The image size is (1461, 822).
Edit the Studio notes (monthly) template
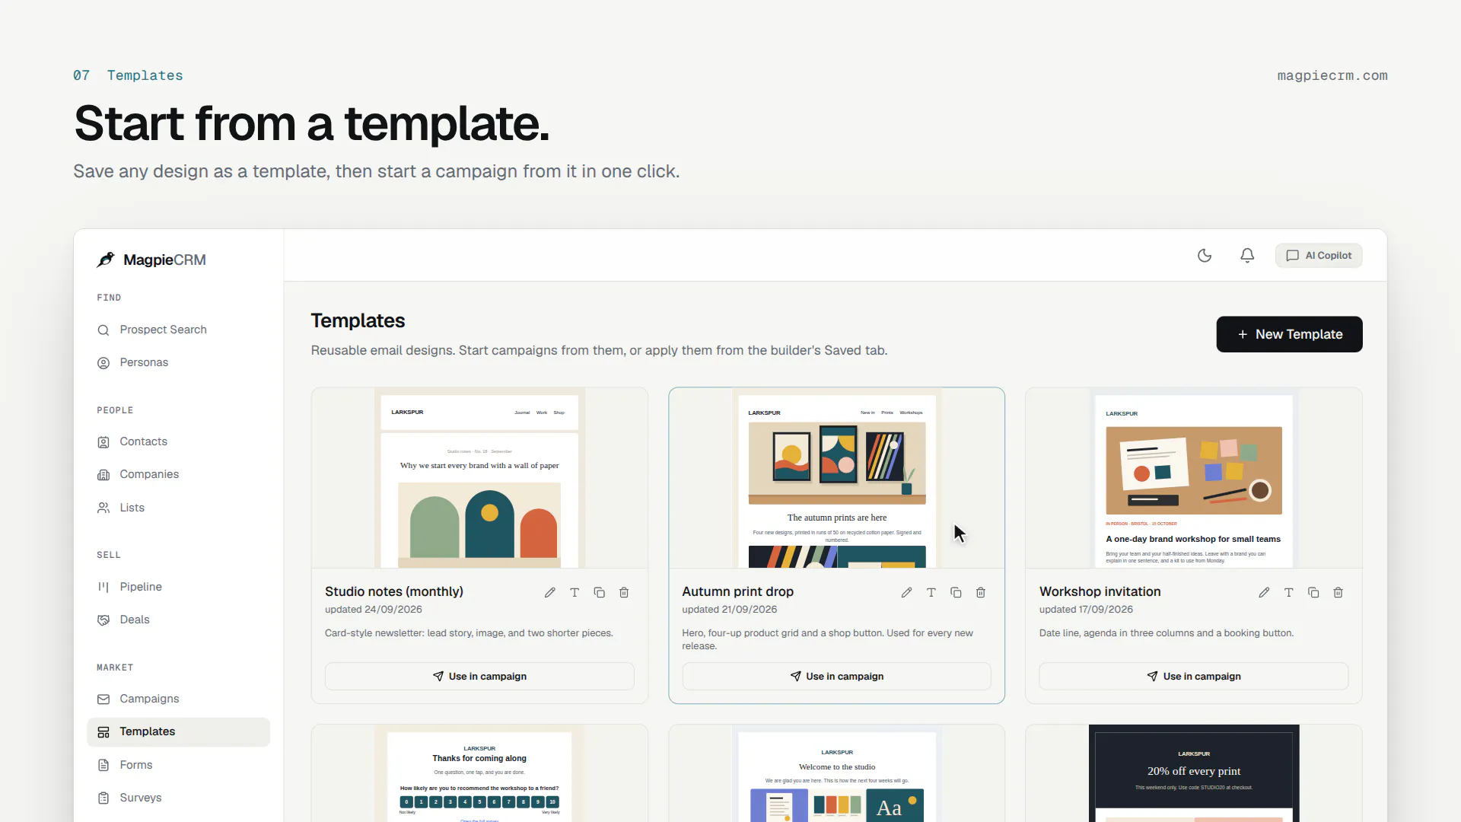pos(550,592)
